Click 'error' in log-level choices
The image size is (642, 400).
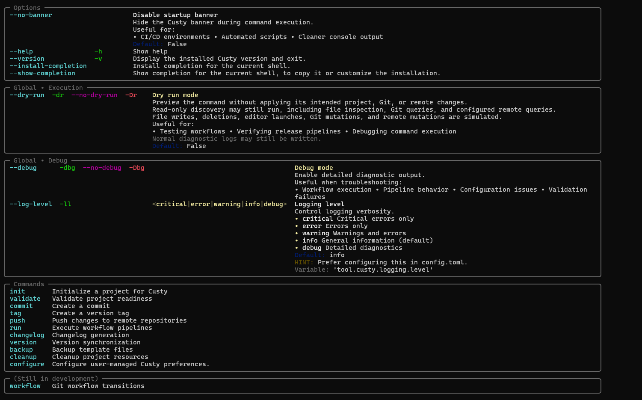[200, 204]
